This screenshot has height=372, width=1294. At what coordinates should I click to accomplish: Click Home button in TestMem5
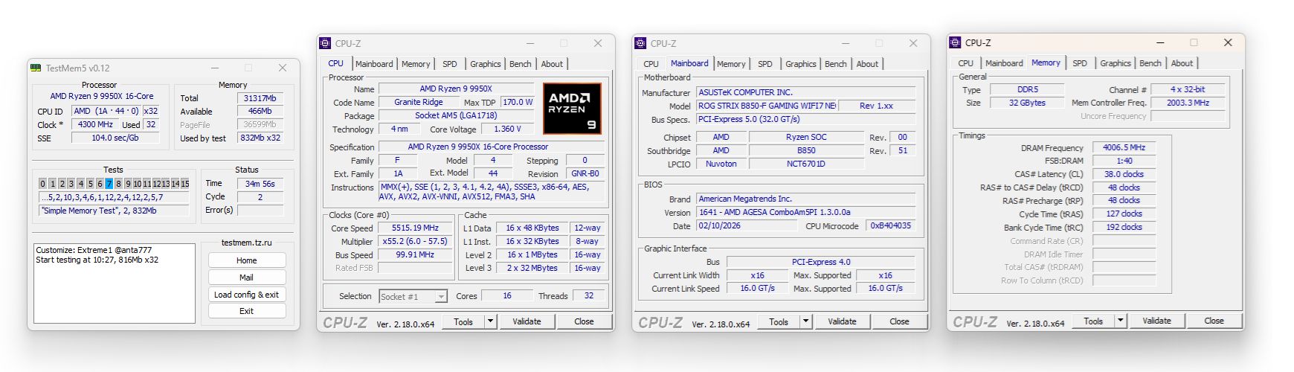pos(247,260)
